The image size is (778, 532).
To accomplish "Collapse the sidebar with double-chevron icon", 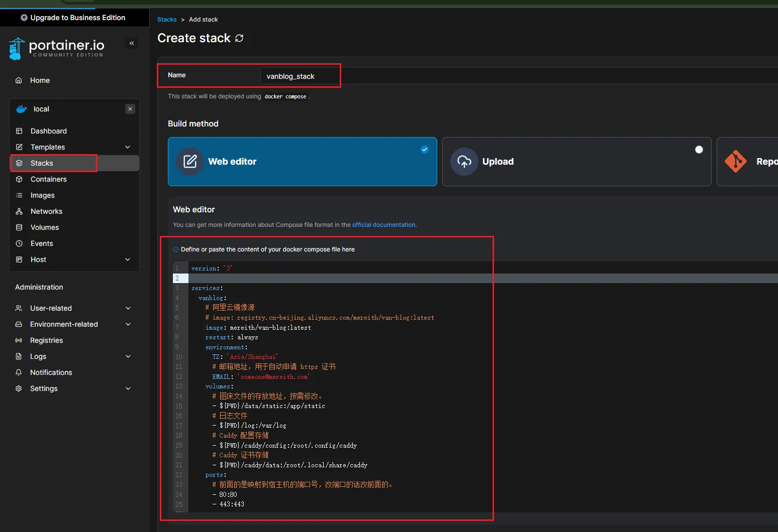I will point(132,43).
